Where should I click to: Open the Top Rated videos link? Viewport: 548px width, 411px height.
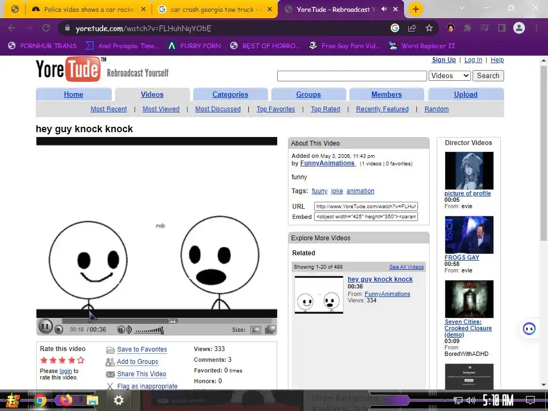click(x=325, y=109)
